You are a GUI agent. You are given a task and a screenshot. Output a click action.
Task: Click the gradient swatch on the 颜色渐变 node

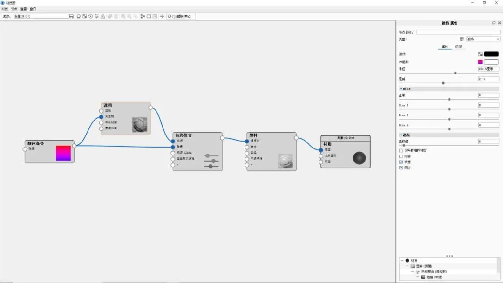click(x=63, y=153)
